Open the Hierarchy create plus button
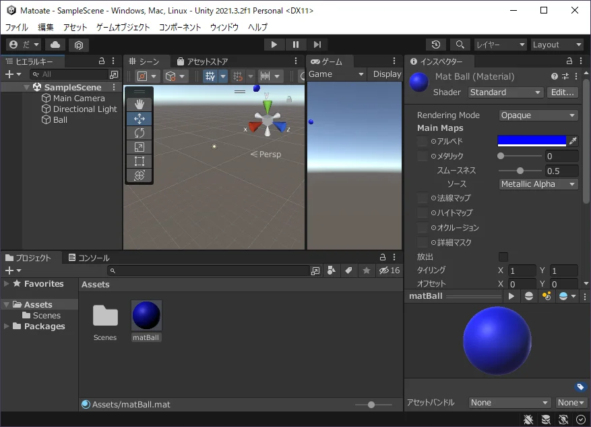This screenshot has height=427, width=591. tap(13, 75)
